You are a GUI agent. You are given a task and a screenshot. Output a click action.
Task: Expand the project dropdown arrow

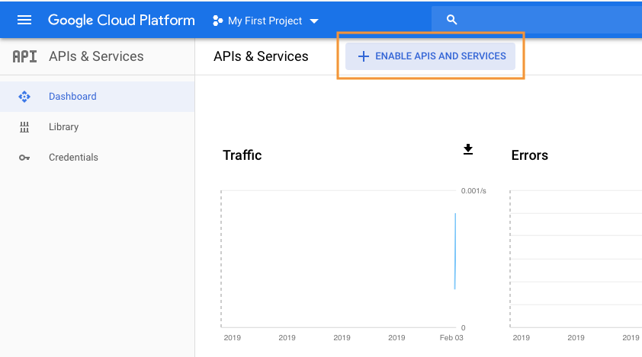(314, 21)
